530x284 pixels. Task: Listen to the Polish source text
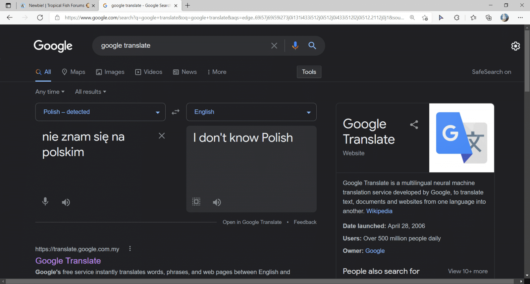point(66,202)
